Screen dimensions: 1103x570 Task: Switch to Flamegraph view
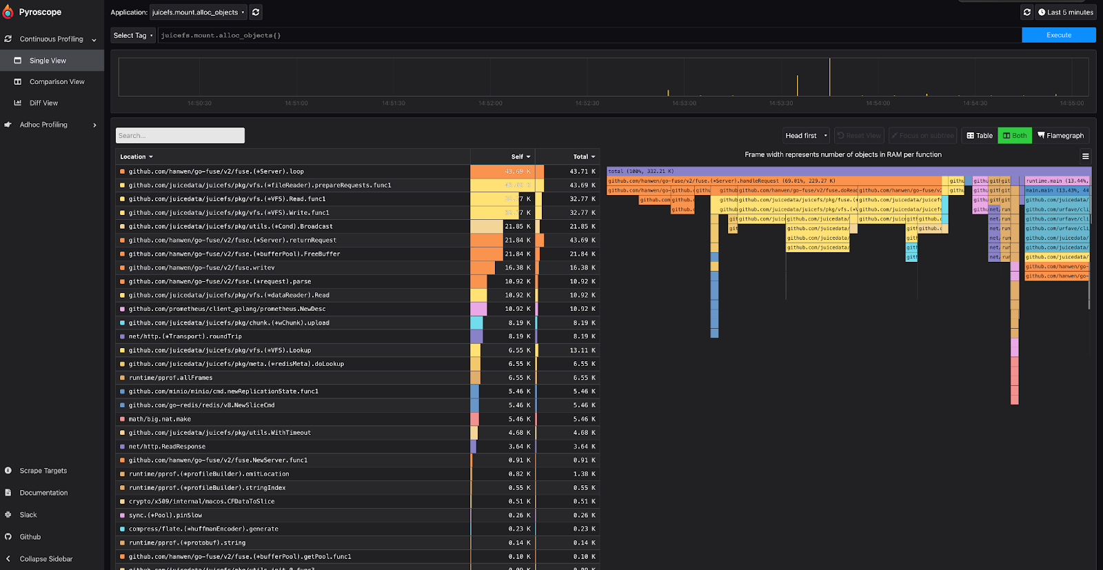tap(1060, 136)
